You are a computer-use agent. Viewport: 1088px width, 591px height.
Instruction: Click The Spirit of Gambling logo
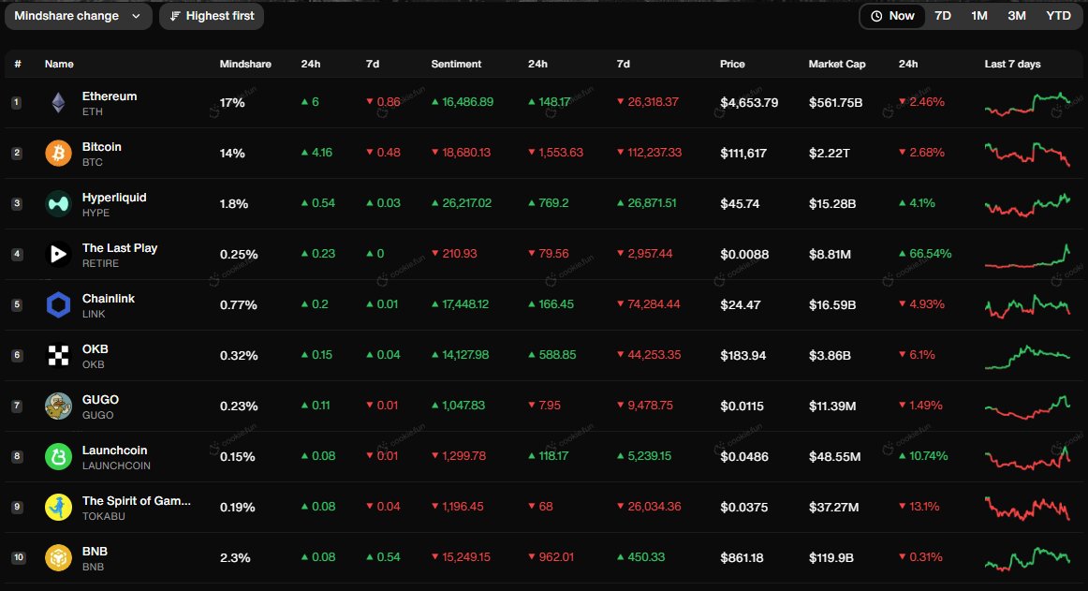(x=58, y=508)
